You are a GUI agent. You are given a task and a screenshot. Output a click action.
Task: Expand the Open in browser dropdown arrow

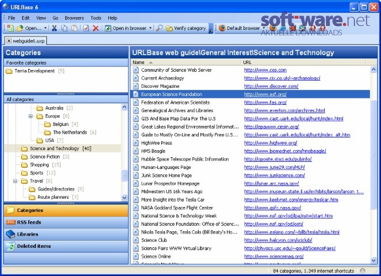pyautogui.click(x=150, y=28)
